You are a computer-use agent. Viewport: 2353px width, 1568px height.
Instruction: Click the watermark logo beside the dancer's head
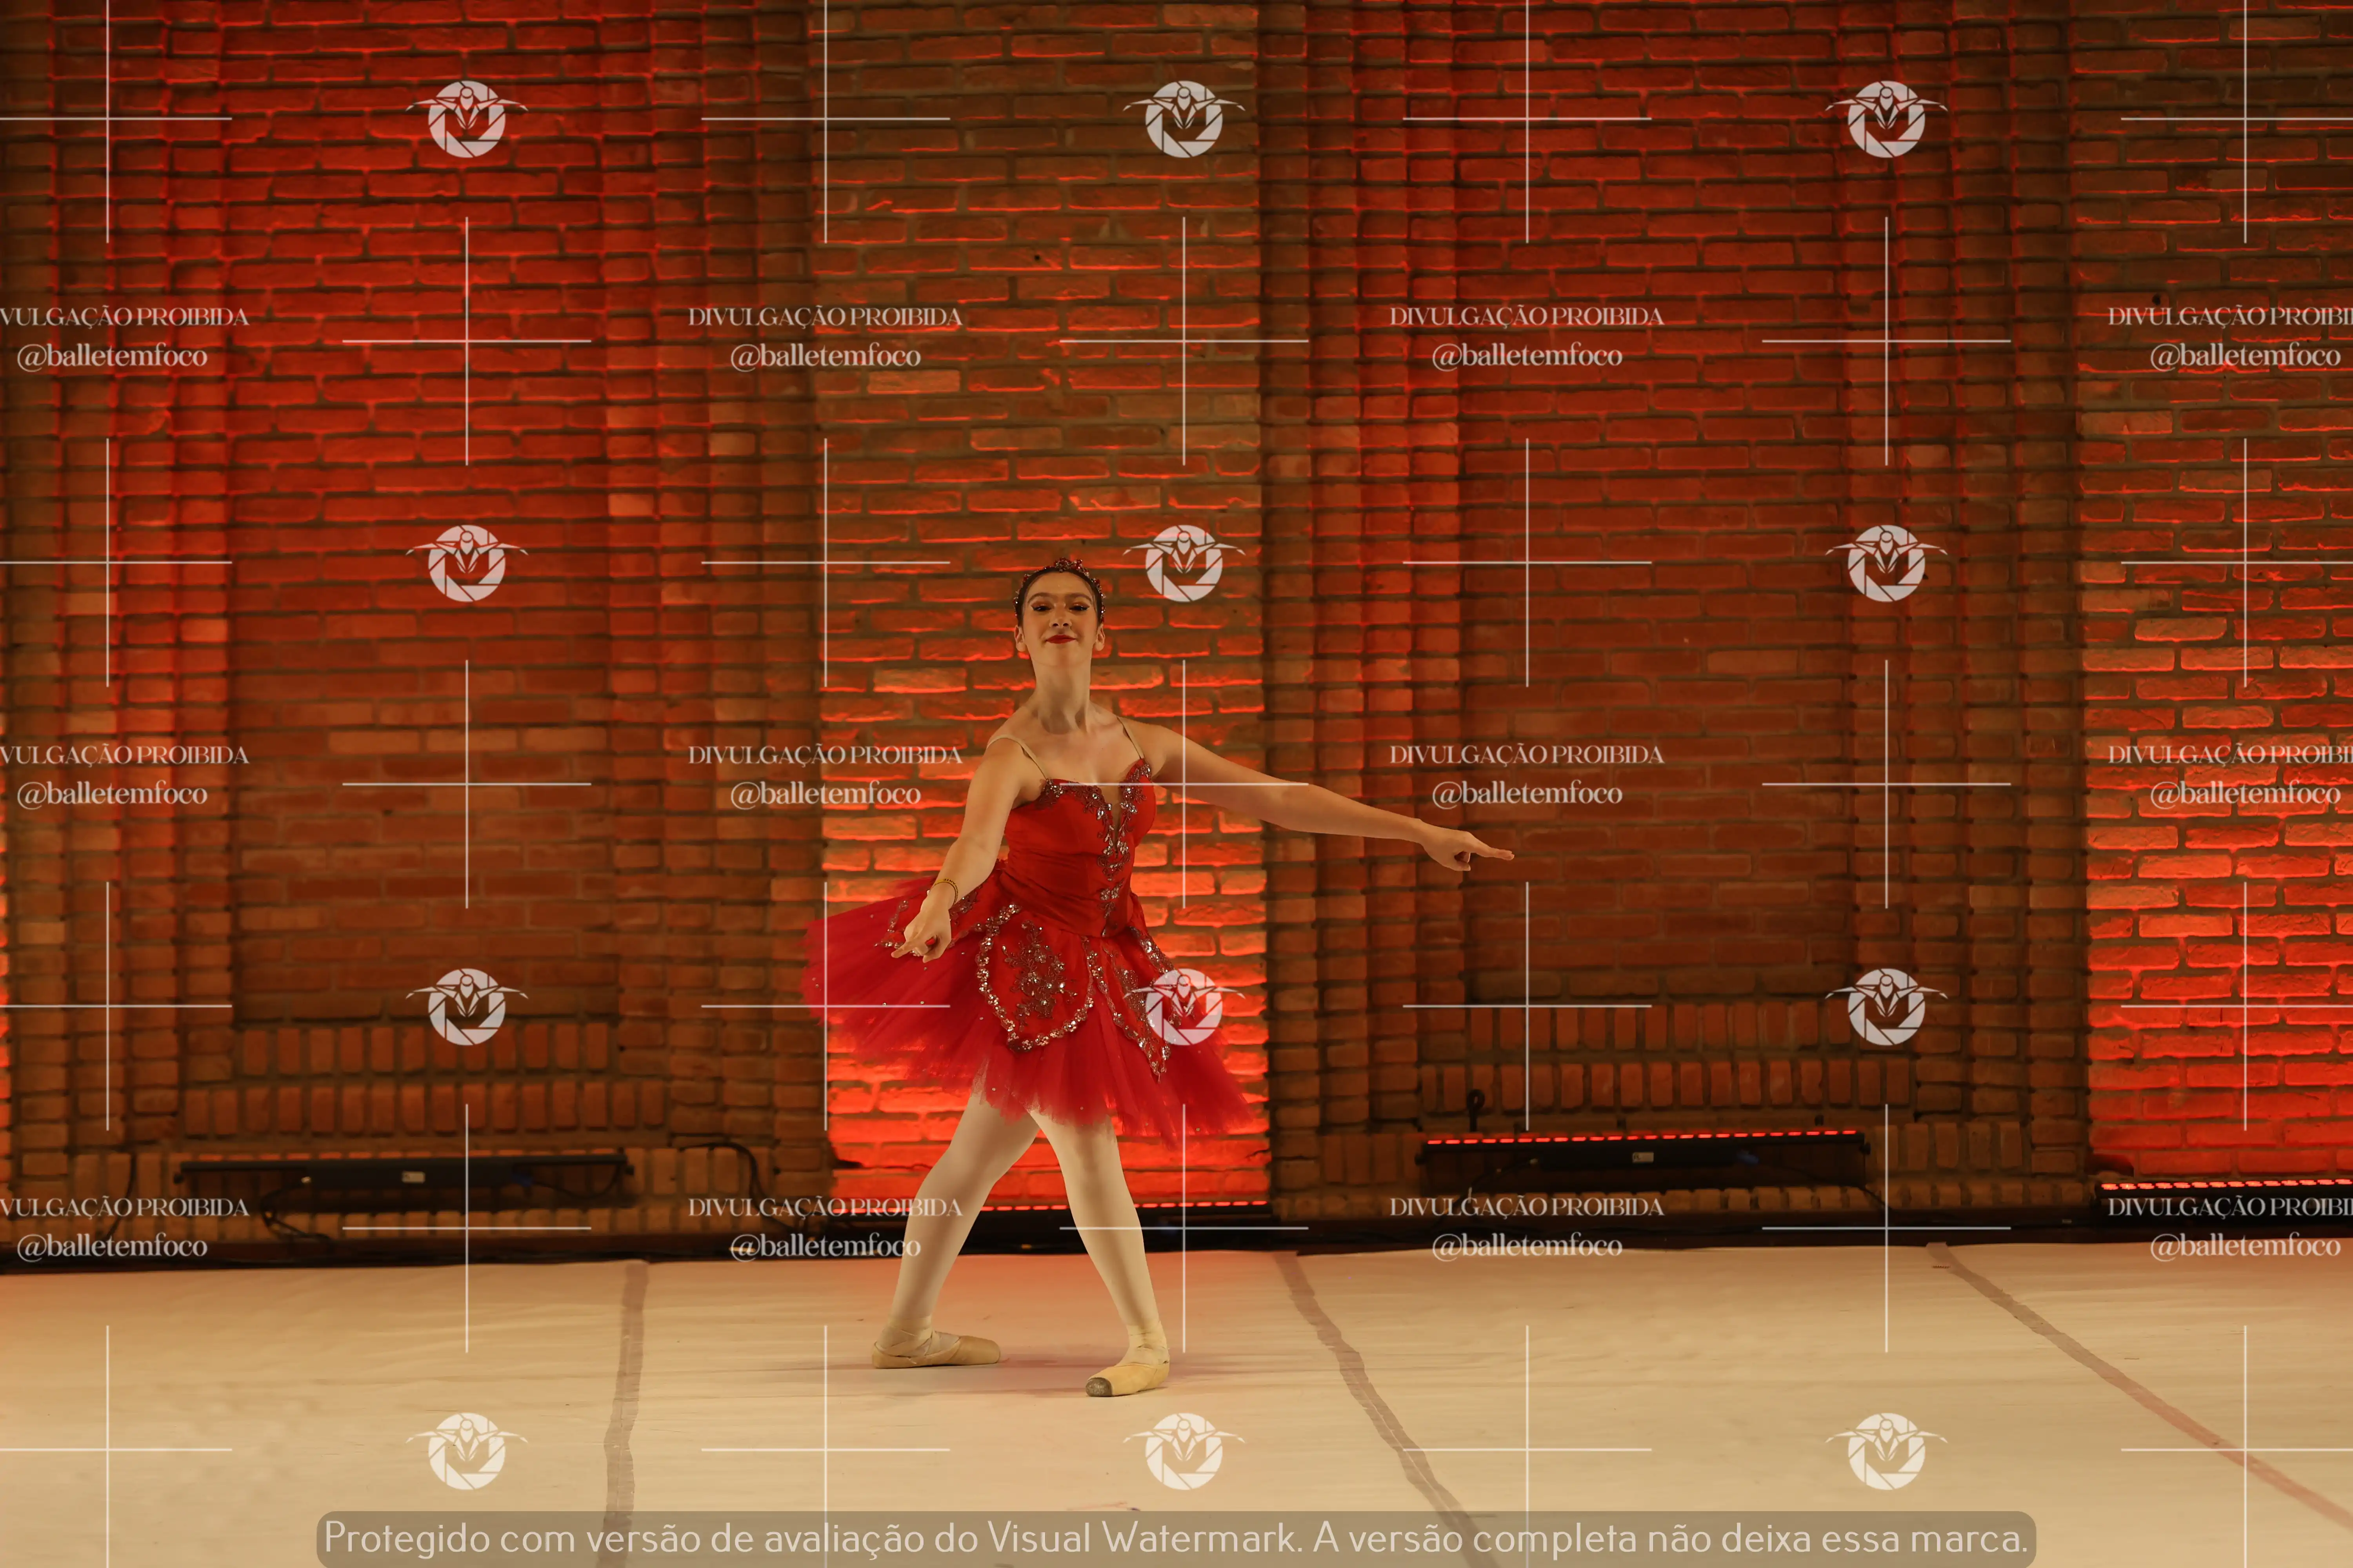coord(1184,562)
